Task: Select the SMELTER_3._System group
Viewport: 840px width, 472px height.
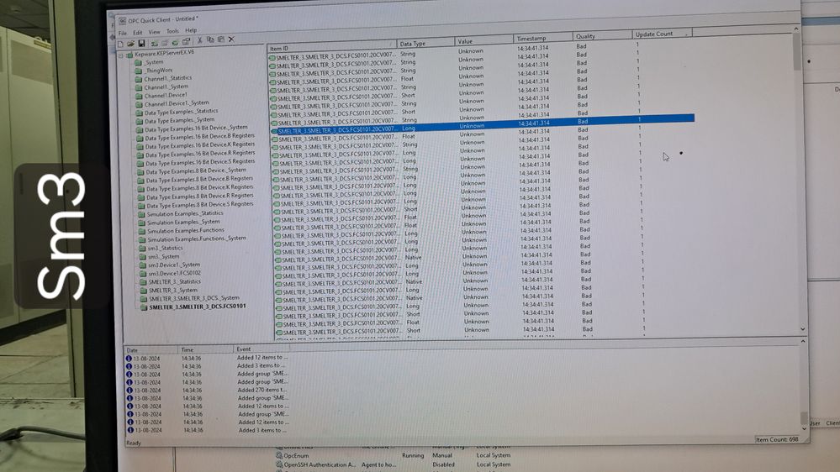Action: (x=173, y=291)
